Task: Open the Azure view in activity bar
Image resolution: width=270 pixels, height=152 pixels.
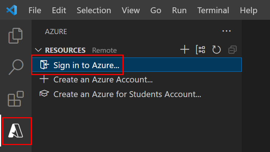Action: (x=16, y=131)
